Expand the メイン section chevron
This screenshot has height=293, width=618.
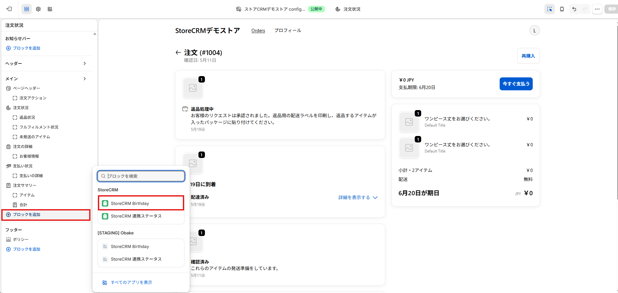coord(85,79)
